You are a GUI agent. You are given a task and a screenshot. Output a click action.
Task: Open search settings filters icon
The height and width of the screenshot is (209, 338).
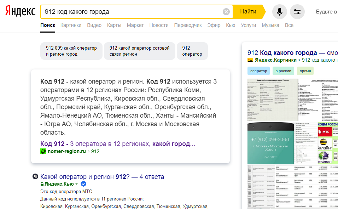(x=297, y=12)
